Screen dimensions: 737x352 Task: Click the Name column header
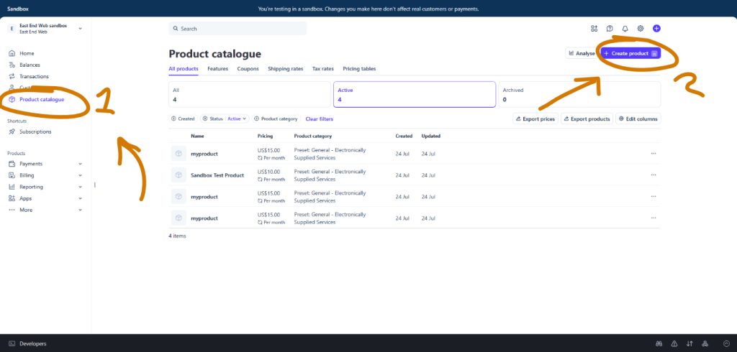tap(197, 136)
